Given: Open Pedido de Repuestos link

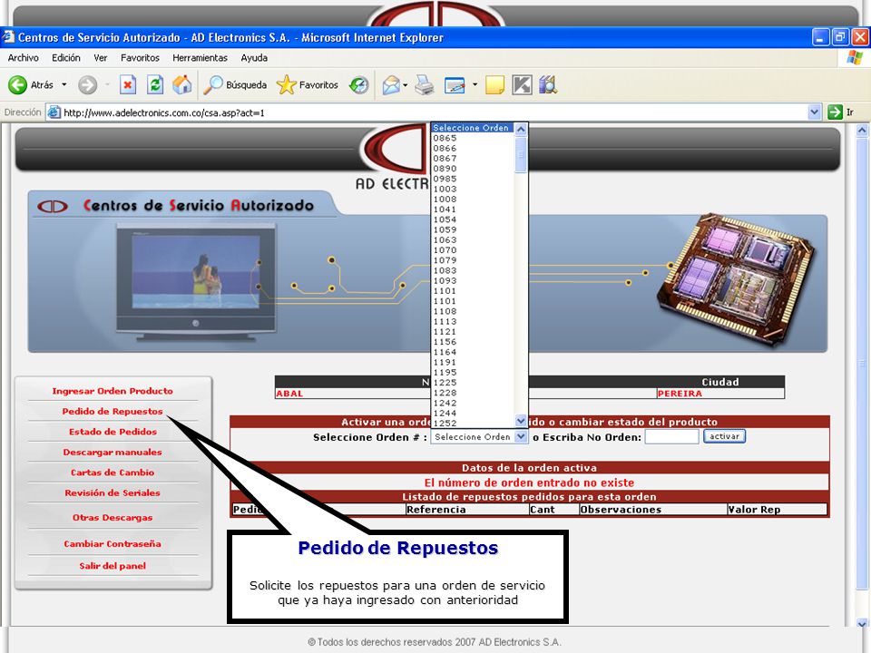Looking at the screenshot, I should 113,412.
